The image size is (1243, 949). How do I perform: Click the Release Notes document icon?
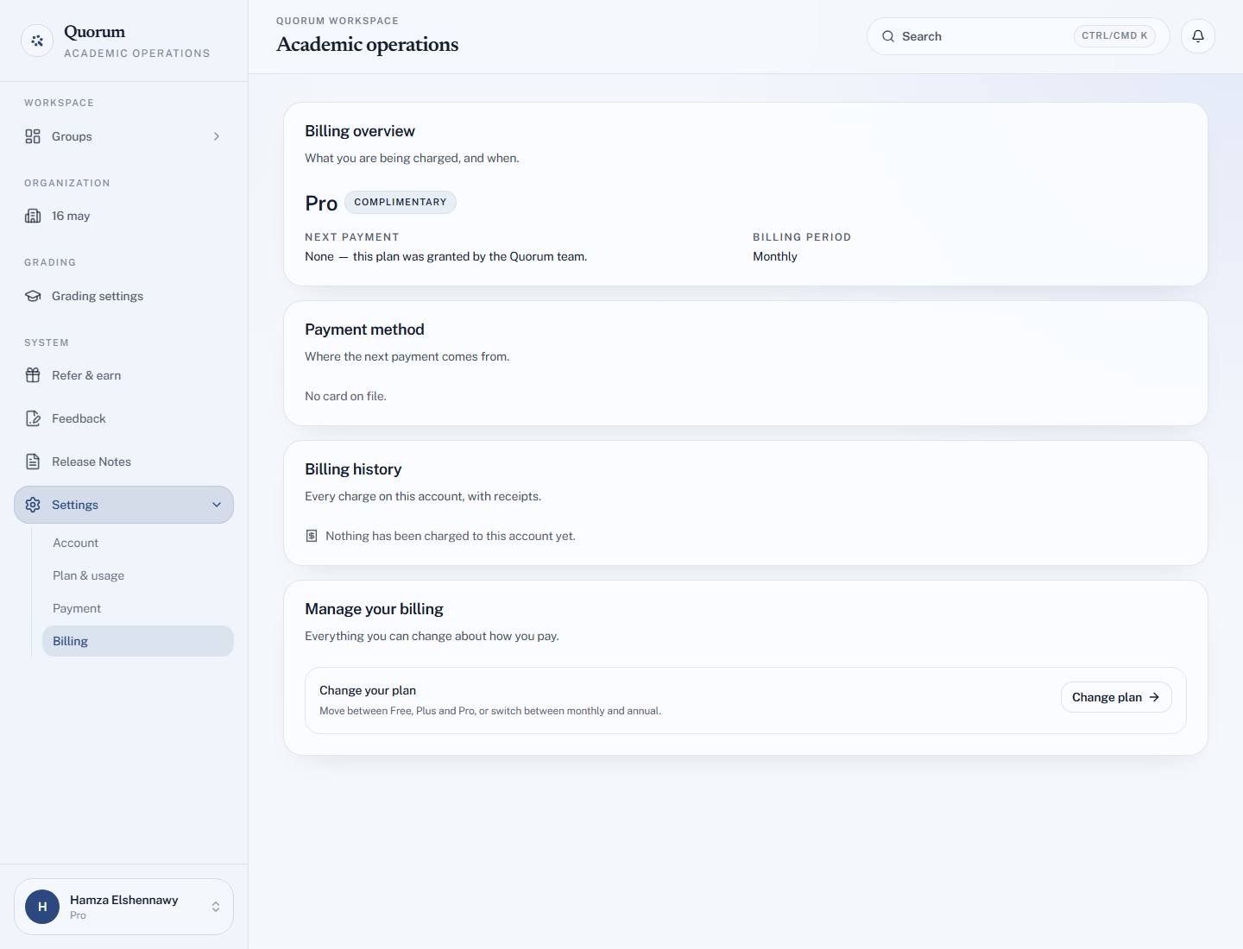pos(33,462)
